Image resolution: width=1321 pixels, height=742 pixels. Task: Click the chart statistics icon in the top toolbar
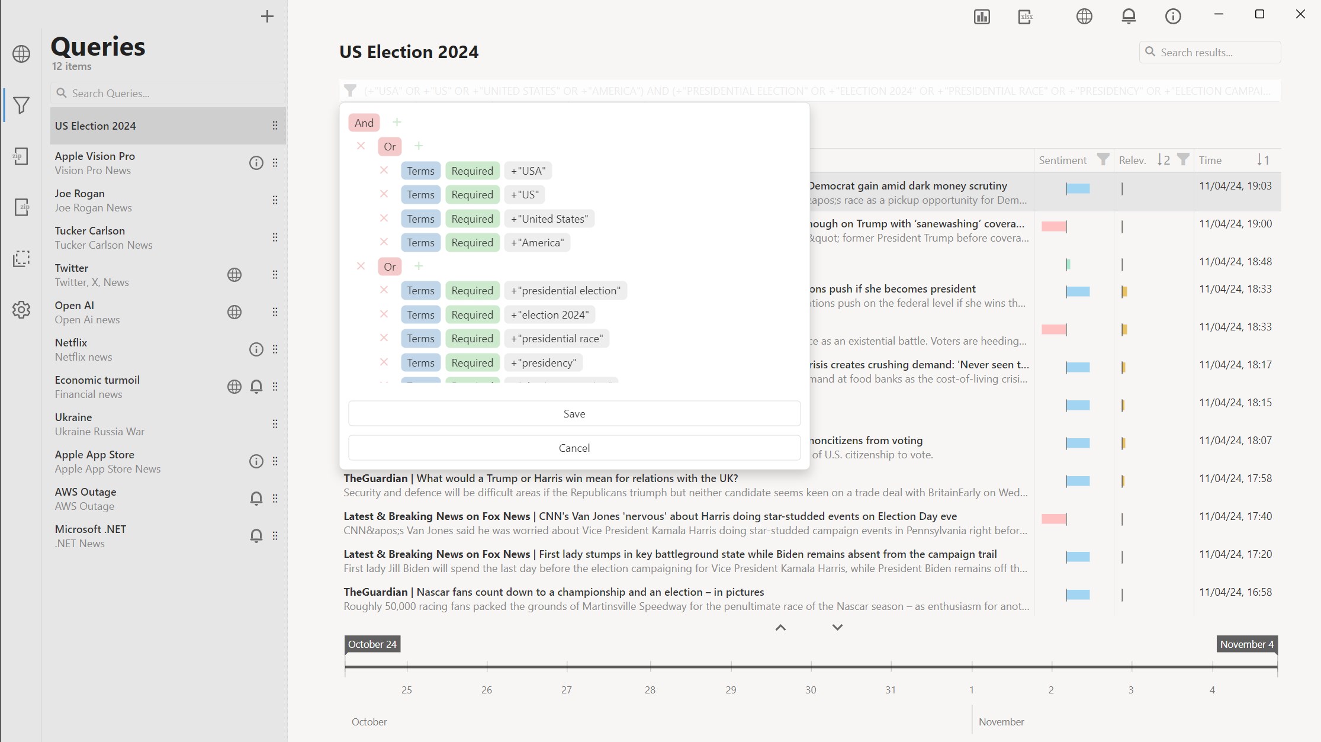pyautogui.click(x=982, y=17)
